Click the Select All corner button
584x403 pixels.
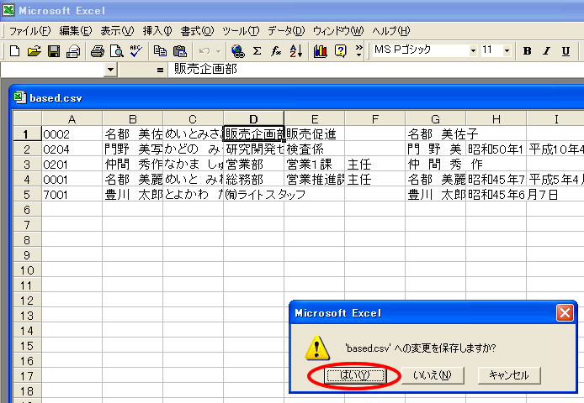click(27, 118)
